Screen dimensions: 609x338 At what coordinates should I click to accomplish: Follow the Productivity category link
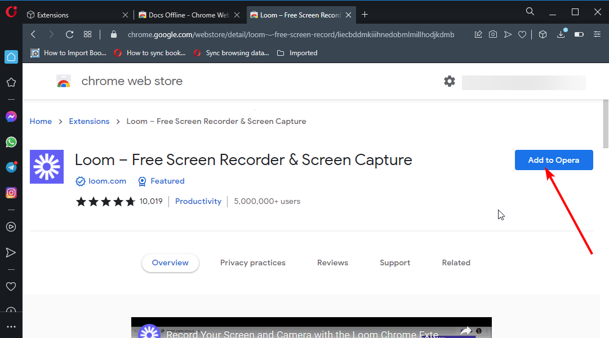(198, 201)
